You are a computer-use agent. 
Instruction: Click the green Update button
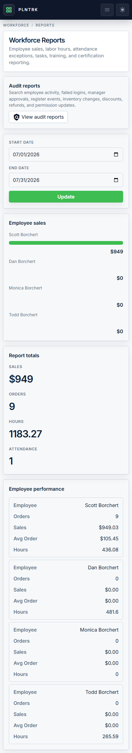click(66, 197)
